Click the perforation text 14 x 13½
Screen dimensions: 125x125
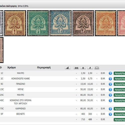click(23, 6)
